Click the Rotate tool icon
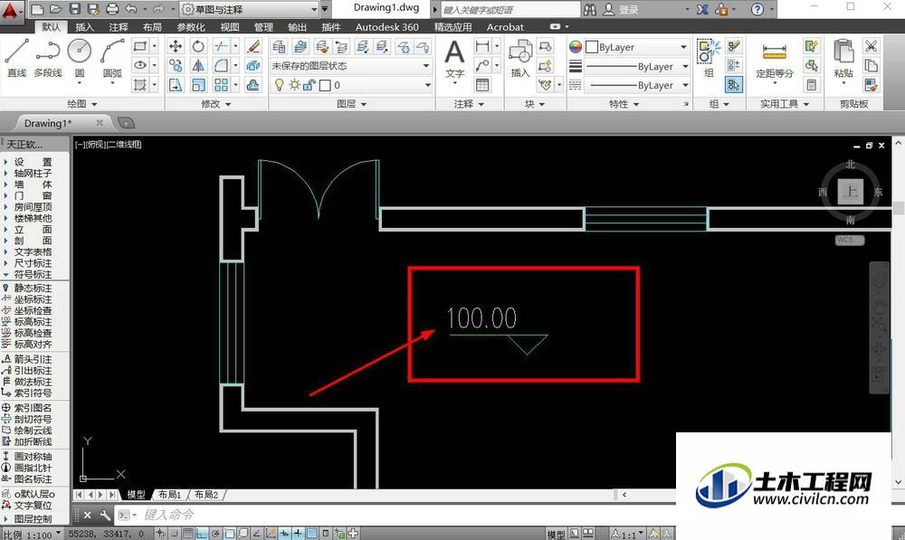This screenshot has height=540, width=905. click(198, 46)
